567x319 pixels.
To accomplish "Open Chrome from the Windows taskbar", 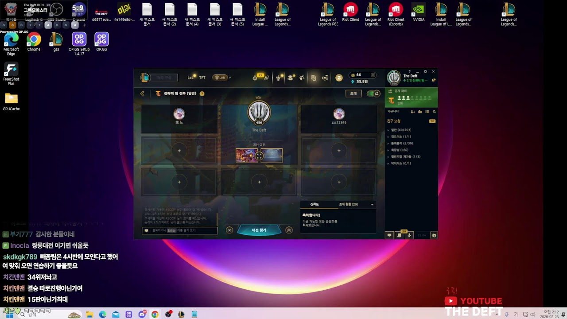I will click(155, 314).
